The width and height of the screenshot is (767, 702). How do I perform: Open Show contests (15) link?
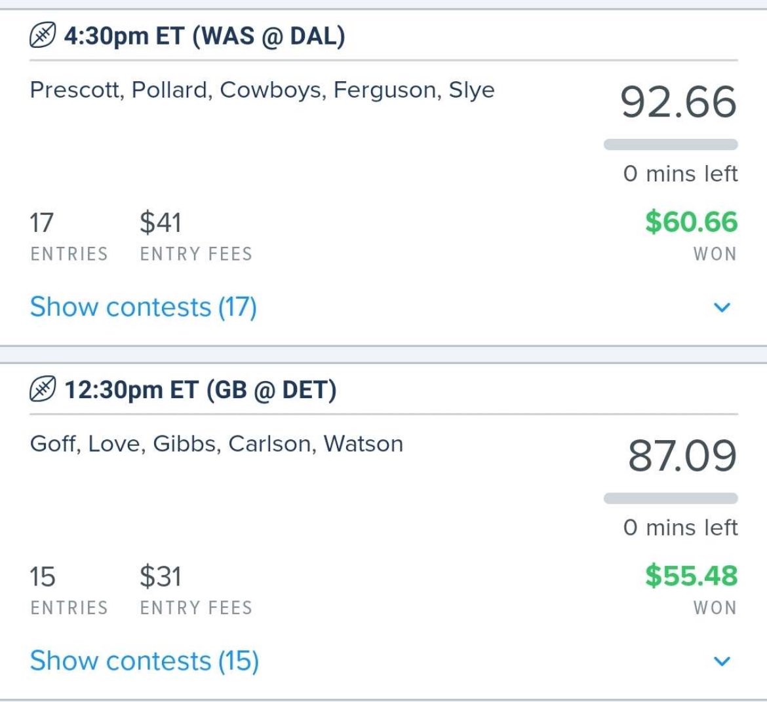pyautogui.click(x=144, y=661)
